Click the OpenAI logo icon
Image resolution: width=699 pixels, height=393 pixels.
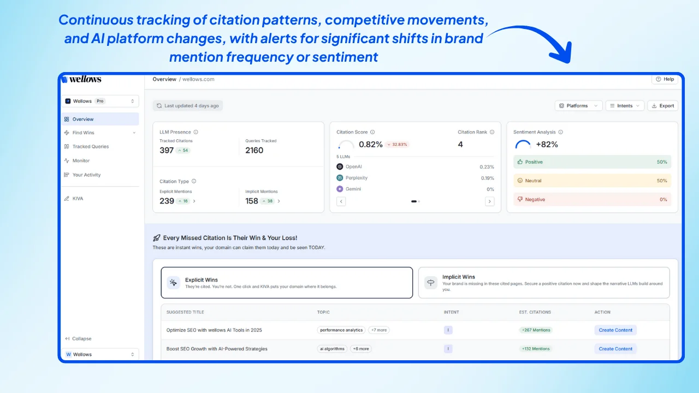click(x=340, y=167)
